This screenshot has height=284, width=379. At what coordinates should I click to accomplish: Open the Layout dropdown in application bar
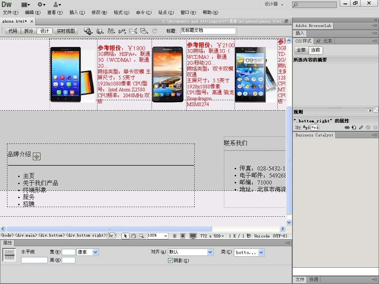pyautogui.click(x=26, y=4)
